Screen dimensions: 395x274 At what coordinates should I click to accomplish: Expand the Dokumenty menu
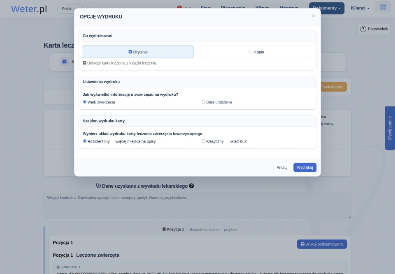pyautogui.click(x=326, y=8)
